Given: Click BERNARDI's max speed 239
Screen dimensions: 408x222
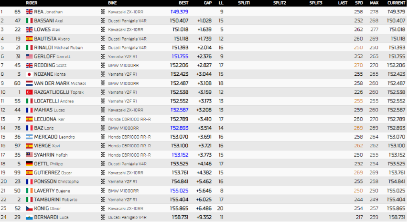Looking at the screenshot, I should [374, 217].
